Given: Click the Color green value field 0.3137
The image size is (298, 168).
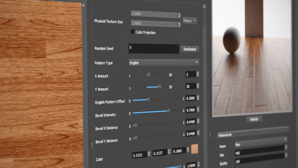Looking at the screenshot, I should (160, 152).
